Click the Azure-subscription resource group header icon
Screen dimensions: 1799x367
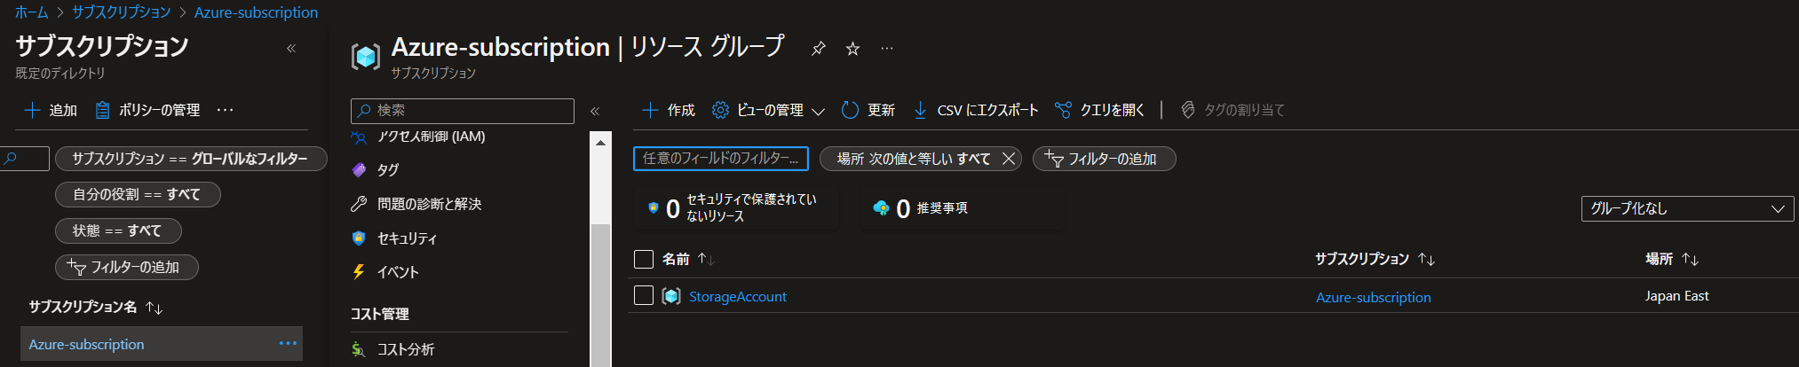pyautogui.click(x=366, y=56)
